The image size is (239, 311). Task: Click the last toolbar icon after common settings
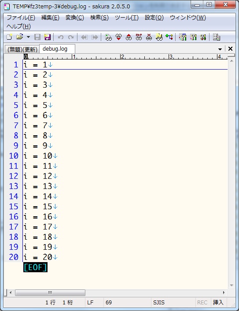[x=217, y=37]
